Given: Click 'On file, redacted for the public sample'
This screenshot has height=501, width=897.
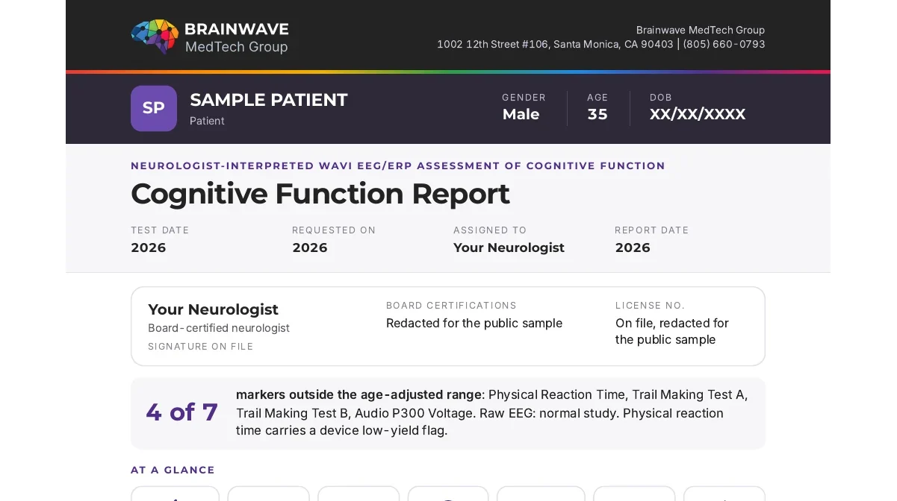Looking at the screenshot, I should point(672,331).
